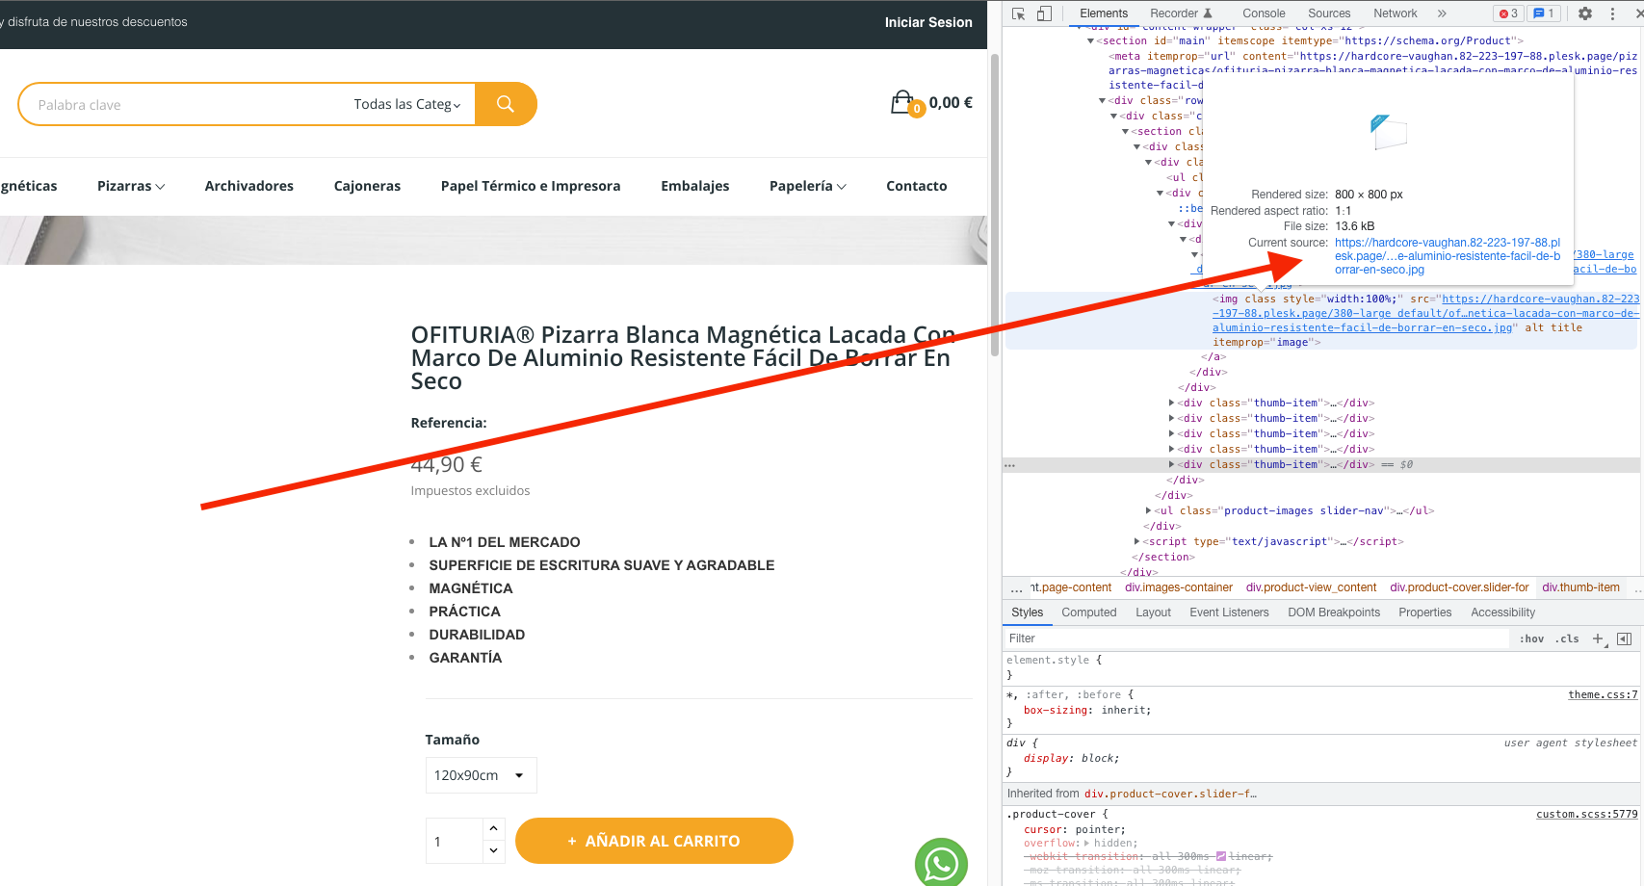Click the orange search magnifier button

pyautogui.click(x=506, y=104)
